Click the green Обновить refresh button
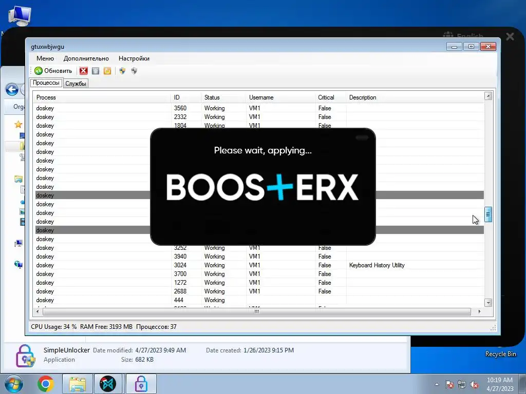The height and width of the screenshot is (394, 526). [53, 71]
